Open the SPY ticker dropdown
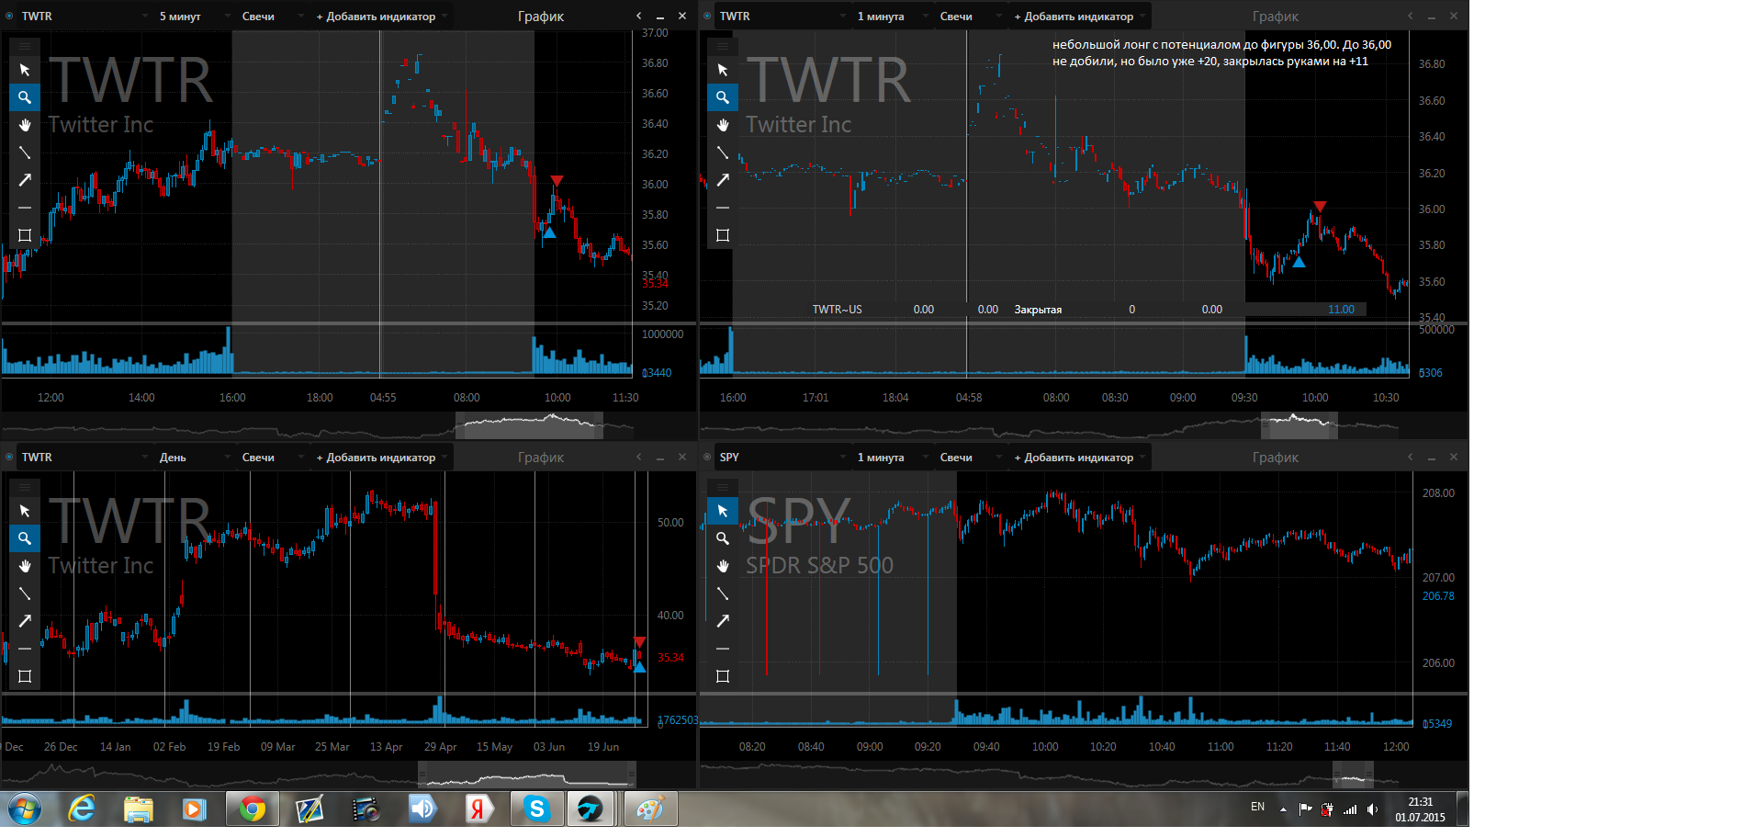1755x837 pixels. 782,458
